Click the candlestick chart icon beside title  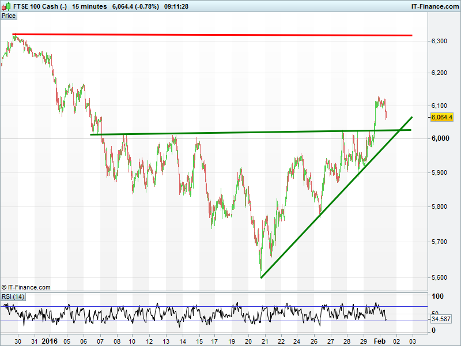[x=6, y=6]
